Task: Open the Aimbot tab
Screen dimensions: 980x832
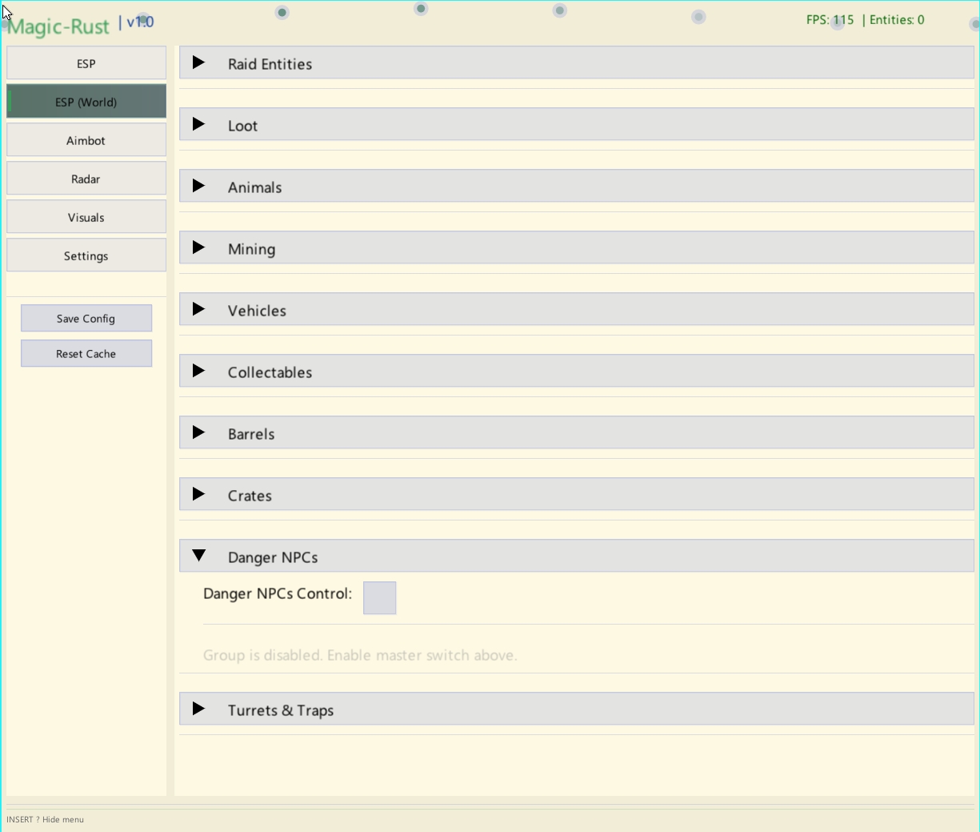Action: [86, 140]
